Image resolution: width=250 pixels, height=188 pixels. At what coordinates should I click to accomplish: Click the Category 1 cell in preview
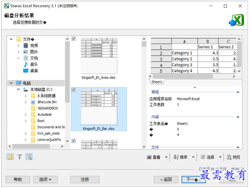coord(185,53)
